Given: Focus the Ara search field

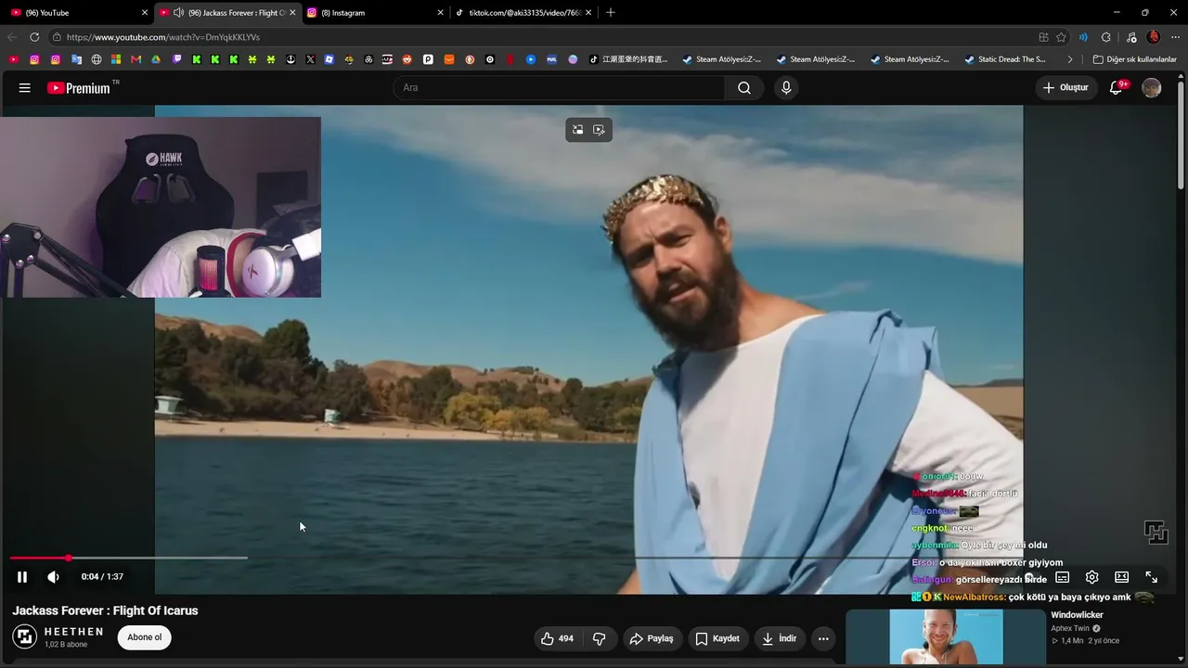Looking at the screenshot, I should pos(560,88).
